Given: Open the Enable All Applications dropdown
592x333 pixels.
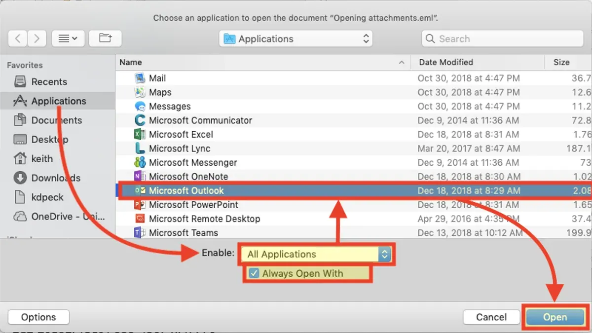Looking at the screenshot, I should pyautogui.click(x=316, y=254).
